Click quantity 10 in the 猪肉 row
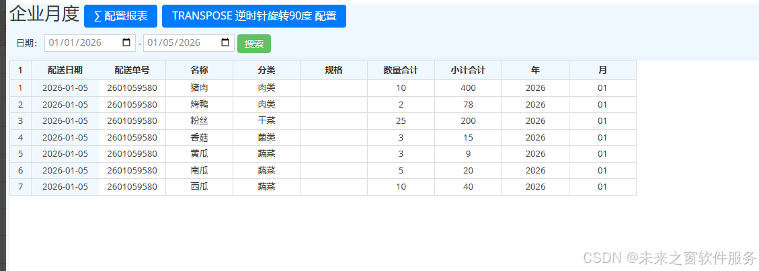The image size is (759, 271). click(x=401, y=88)
